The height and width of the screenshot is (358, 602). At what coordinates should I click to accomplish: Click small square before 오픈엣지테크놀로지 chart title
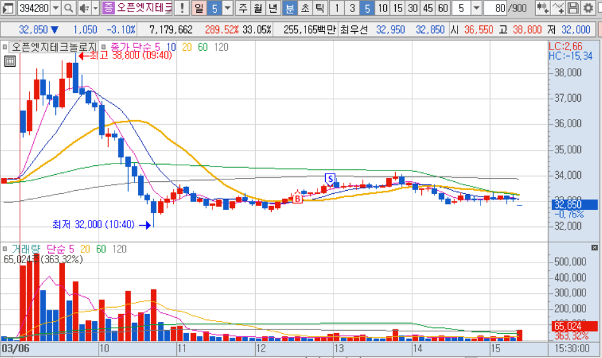tap(4, 47)
